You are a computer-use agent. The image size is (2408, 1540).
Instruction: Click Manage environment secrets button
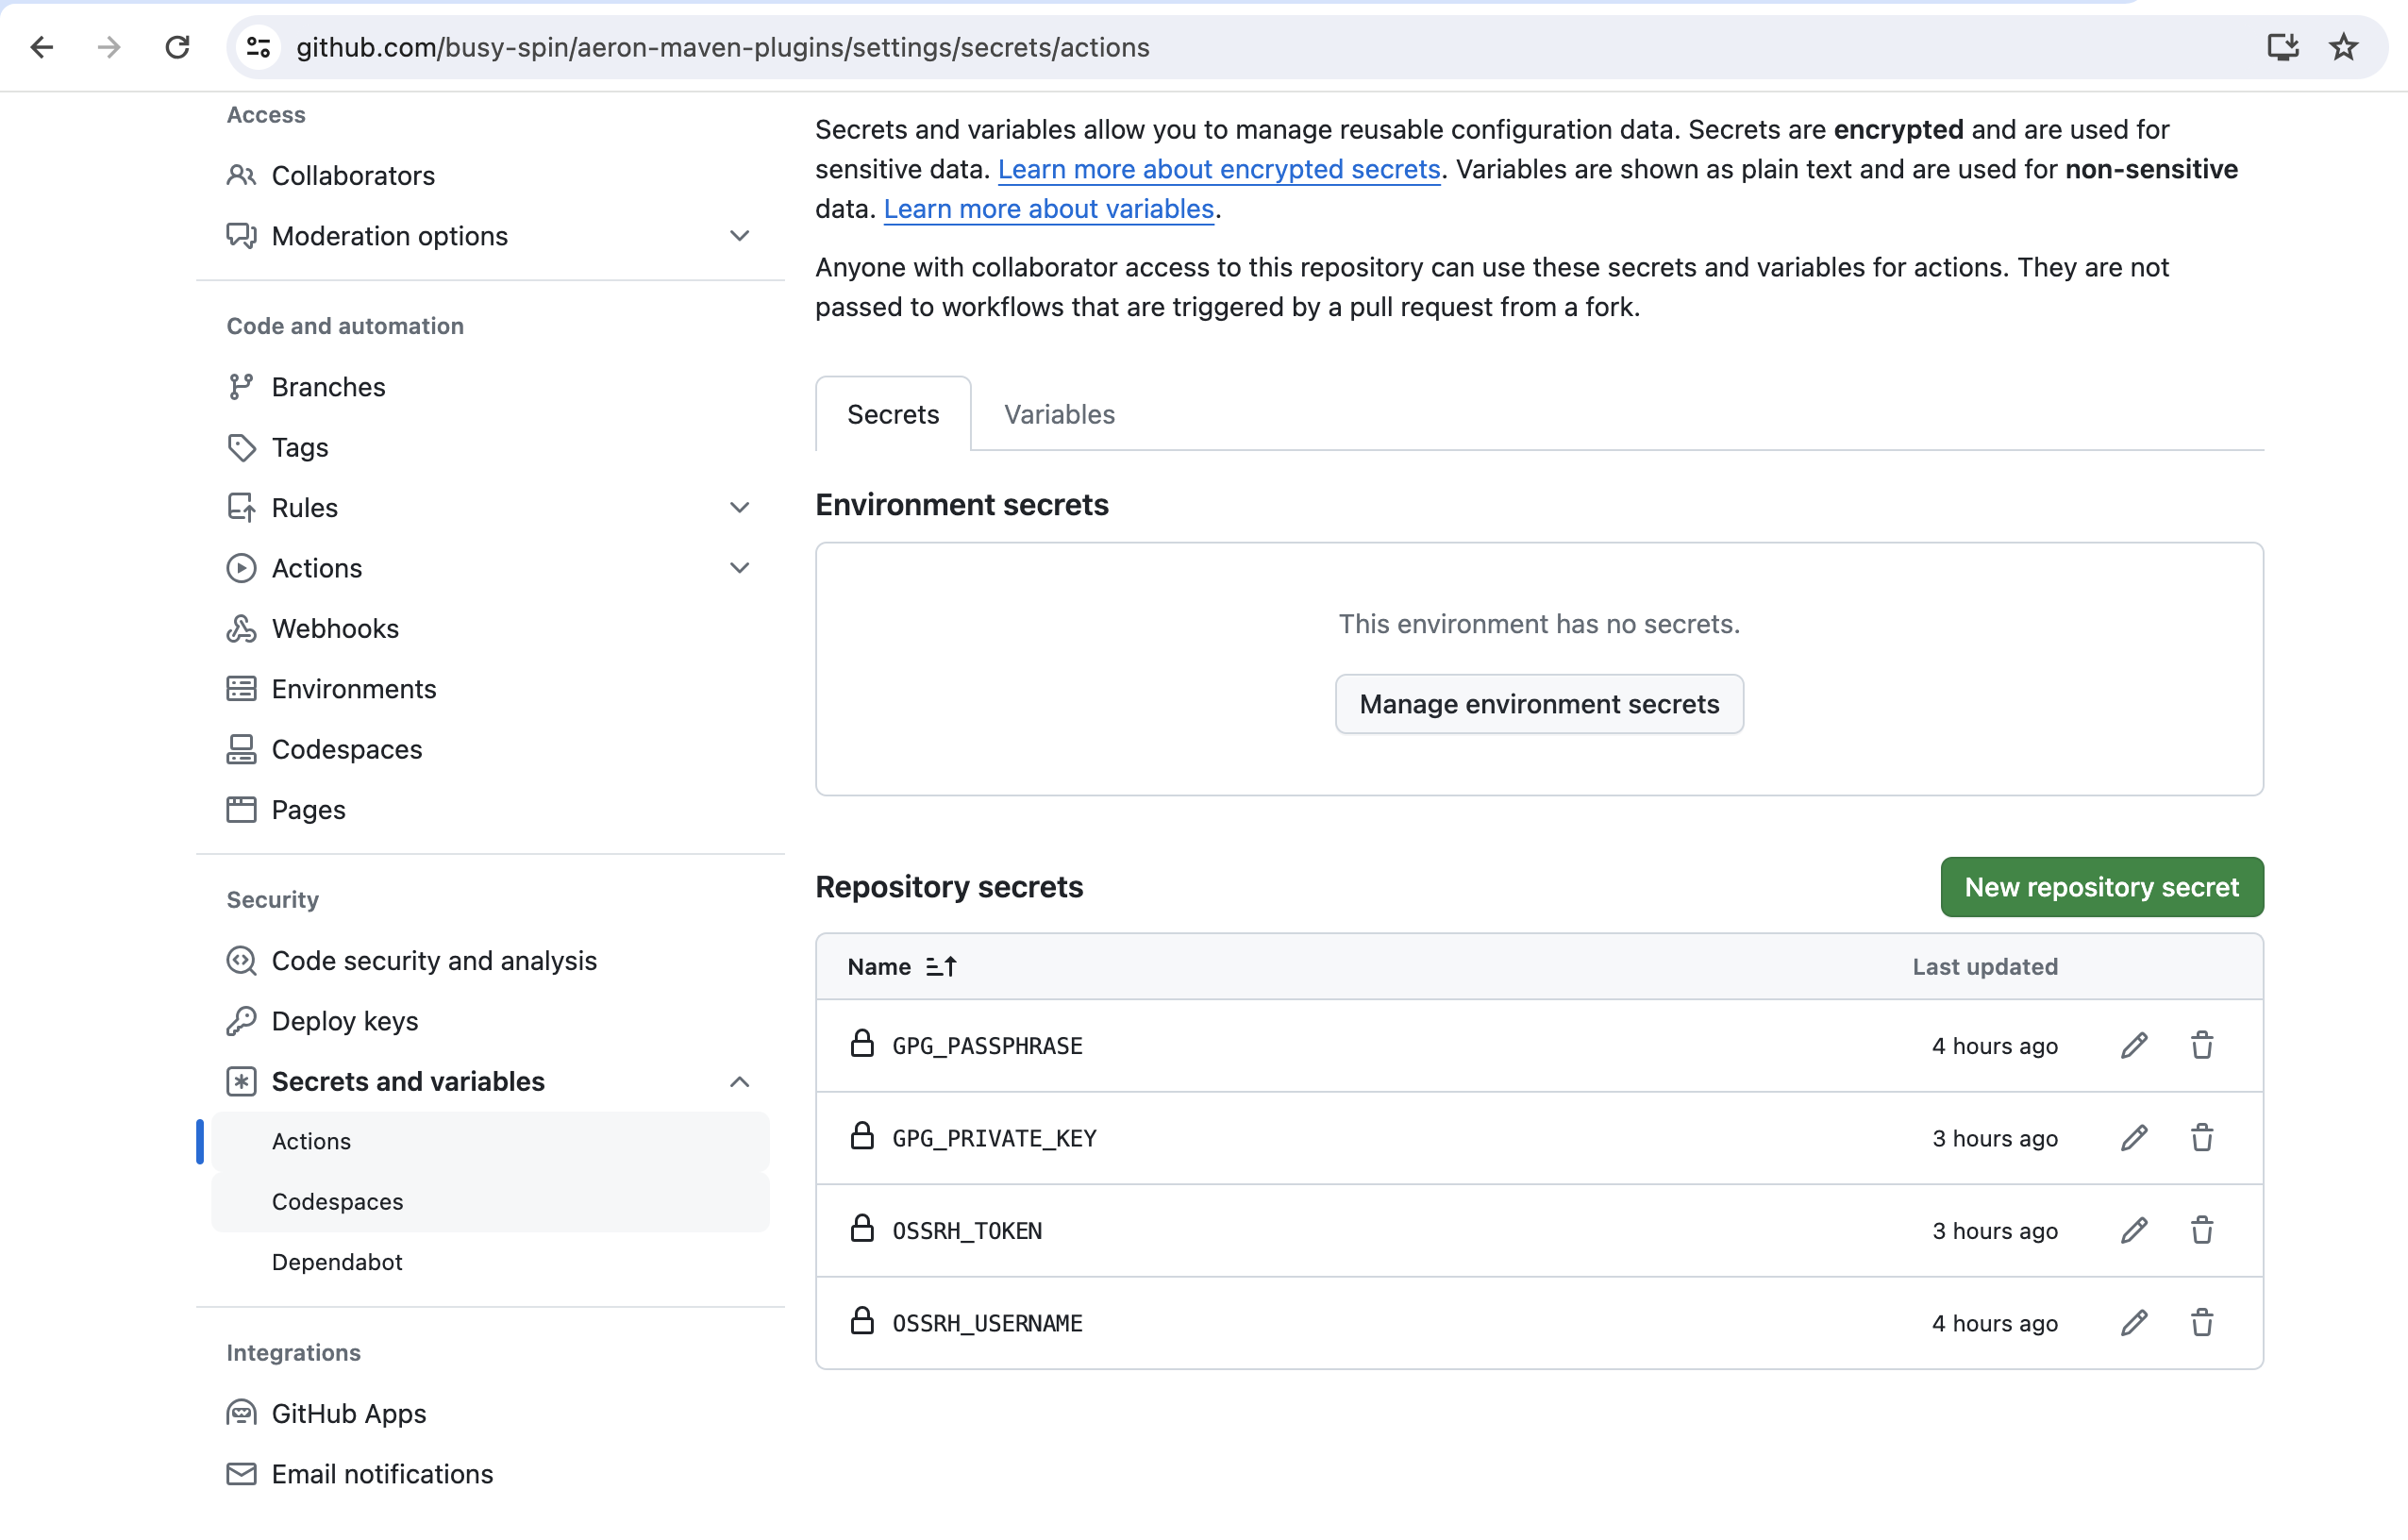click(1539, 704)
